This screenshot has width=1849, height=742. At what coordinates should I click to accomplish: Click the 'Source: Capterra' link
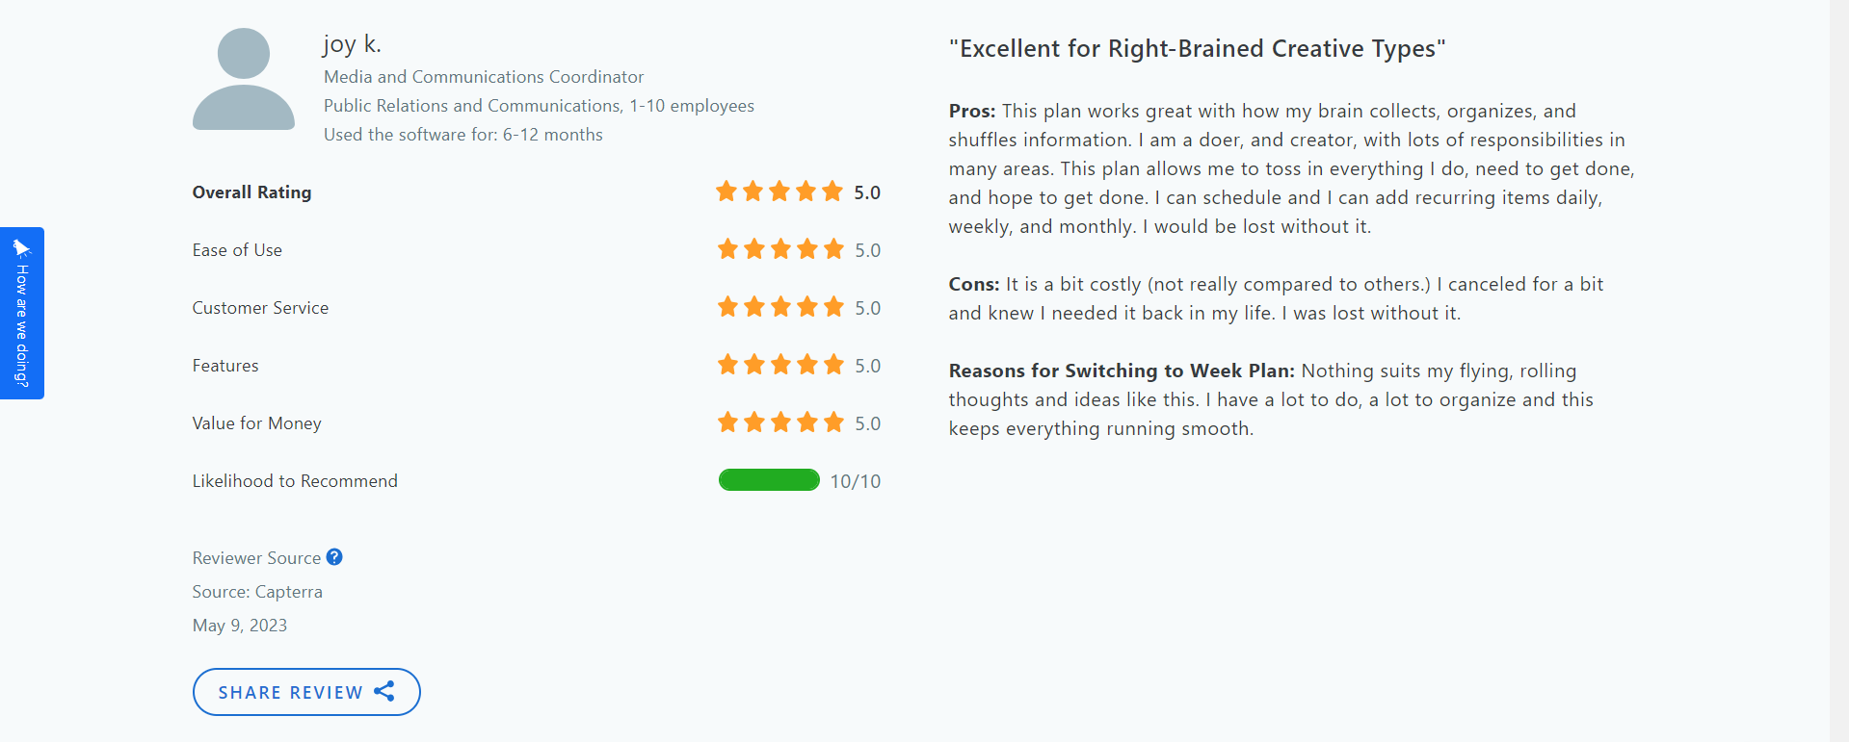click(x=256, y=591)
